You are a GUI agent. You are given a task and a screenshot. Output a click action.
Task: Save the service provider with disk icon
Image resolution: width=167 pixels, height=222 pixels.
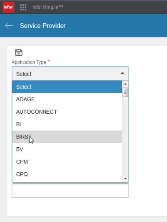pos(19,52)
